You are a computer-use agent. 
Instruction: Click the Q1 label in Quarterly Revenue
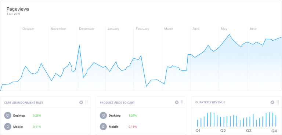pyautogui.click(x=198, y=131)
